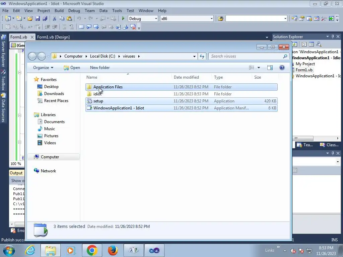
Task: Click the Paste clipboard icon
Action: [x=69, y=19]
